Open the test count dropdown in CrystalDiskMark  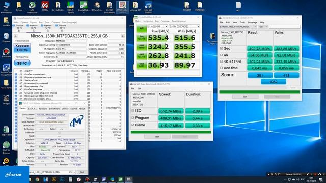click(151, 26)
